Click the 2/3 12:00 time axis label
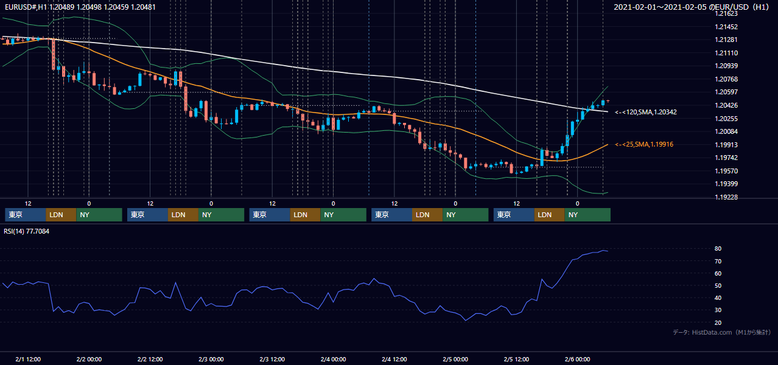This screenshot has width=778, height=365. (x=272, y=359)
